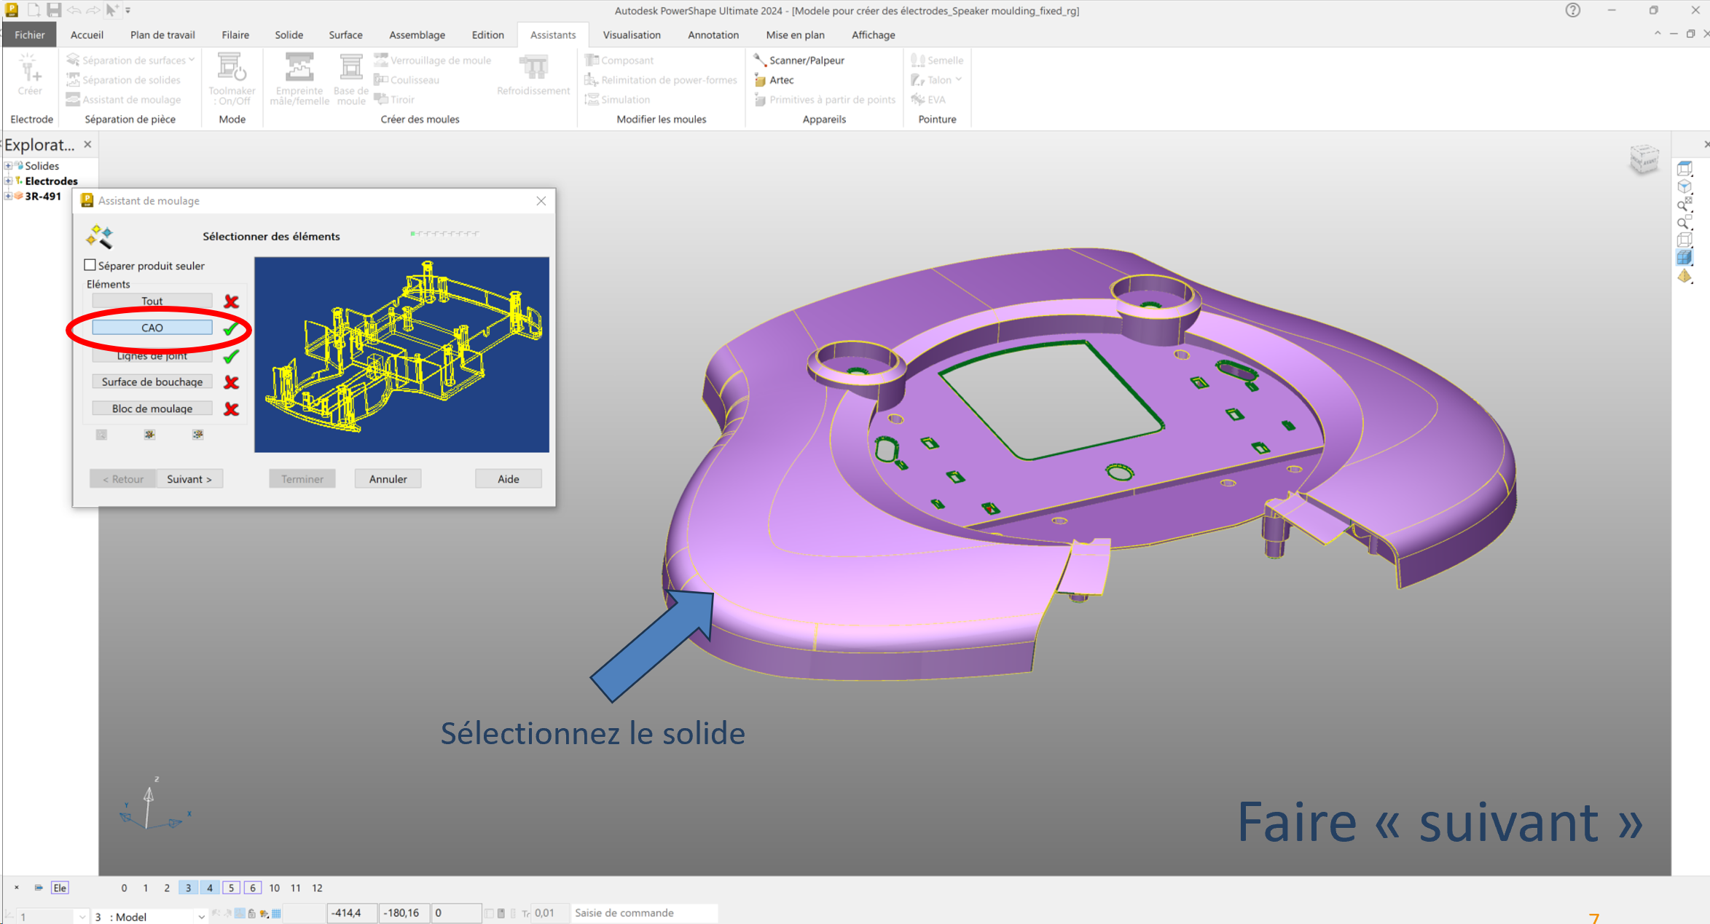The width and height of the screenshot is (1710, 924).
Task: Click the Saisie de commande input field
Action: (644, 912)
